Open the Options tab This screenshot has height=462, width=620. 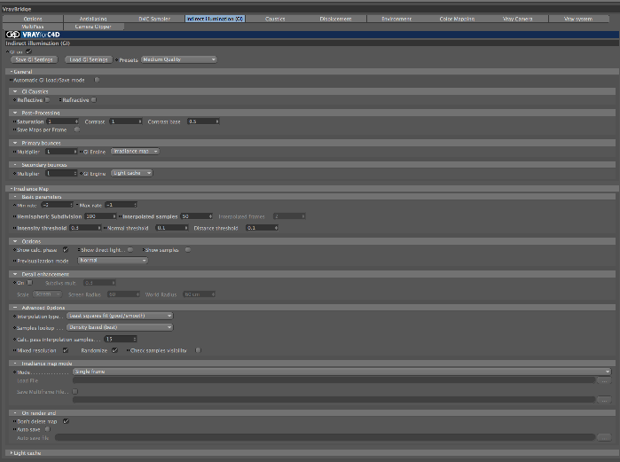[x=33, y=19]
